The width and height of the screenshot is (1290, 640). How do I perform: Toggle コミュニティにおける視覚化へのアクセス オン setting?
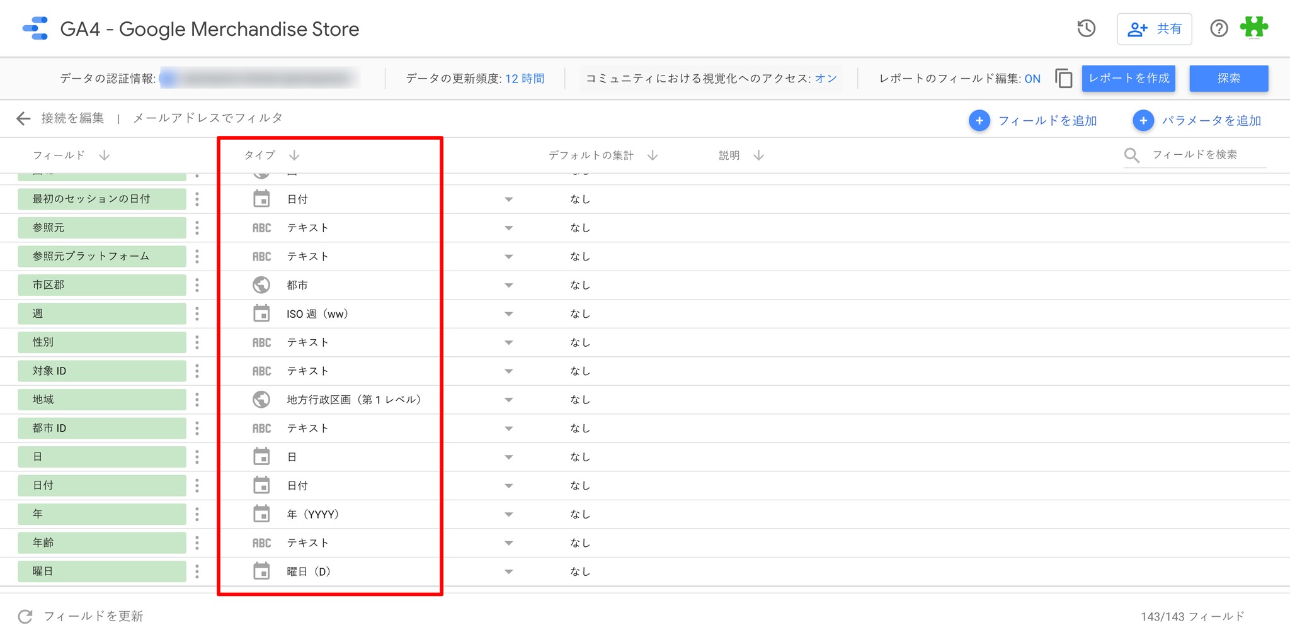click(x=826, y=79)
